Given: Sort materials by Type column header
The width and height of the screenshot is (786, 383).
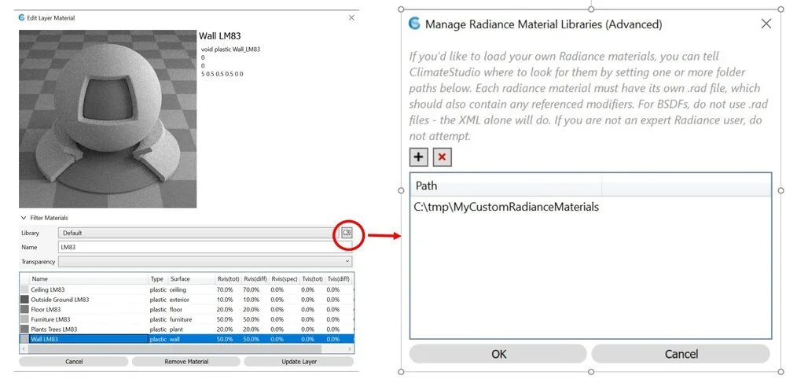Looking at the screenshot, I should tap(159, 278).
